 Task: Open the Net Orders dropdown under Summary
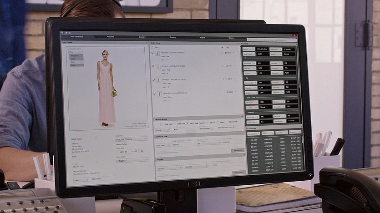[x=252, y=117]
